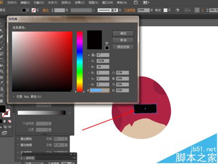The height and width of the screenshot is (164, 218).
Task: Select the black rectangle on the canvas
Action: 145,108
